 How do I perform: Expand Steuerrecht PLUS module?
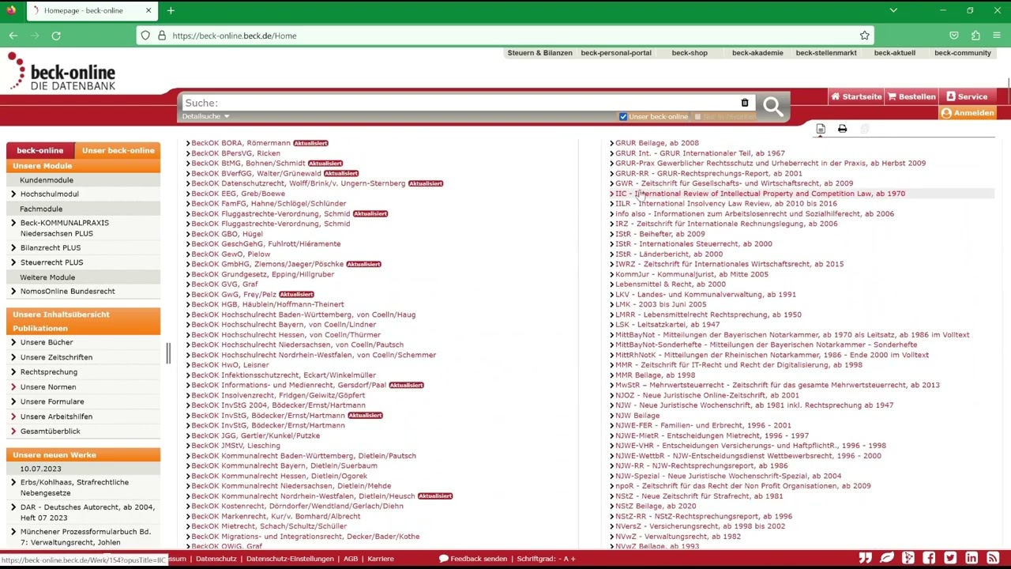13,262
